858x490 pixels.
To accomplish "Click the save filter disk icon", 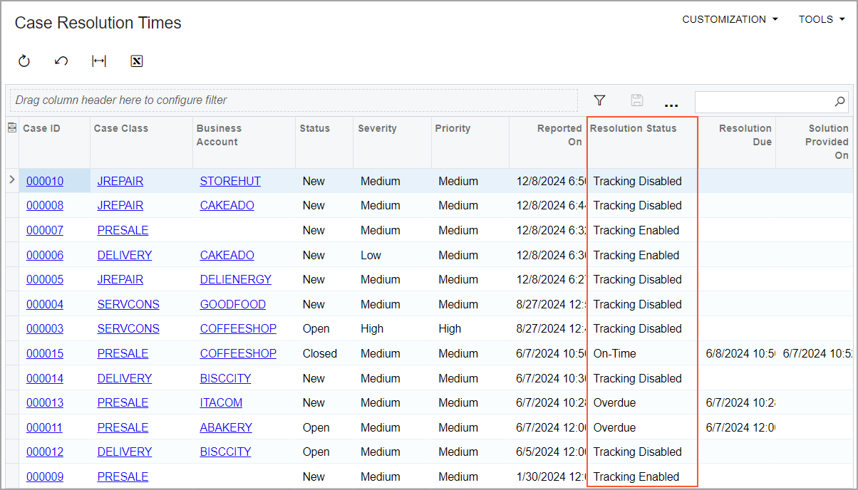I will (637, 100).
